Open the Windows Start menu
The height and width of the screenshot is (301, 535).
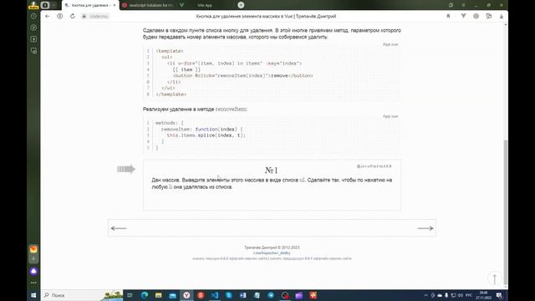(x=33, y=295)
